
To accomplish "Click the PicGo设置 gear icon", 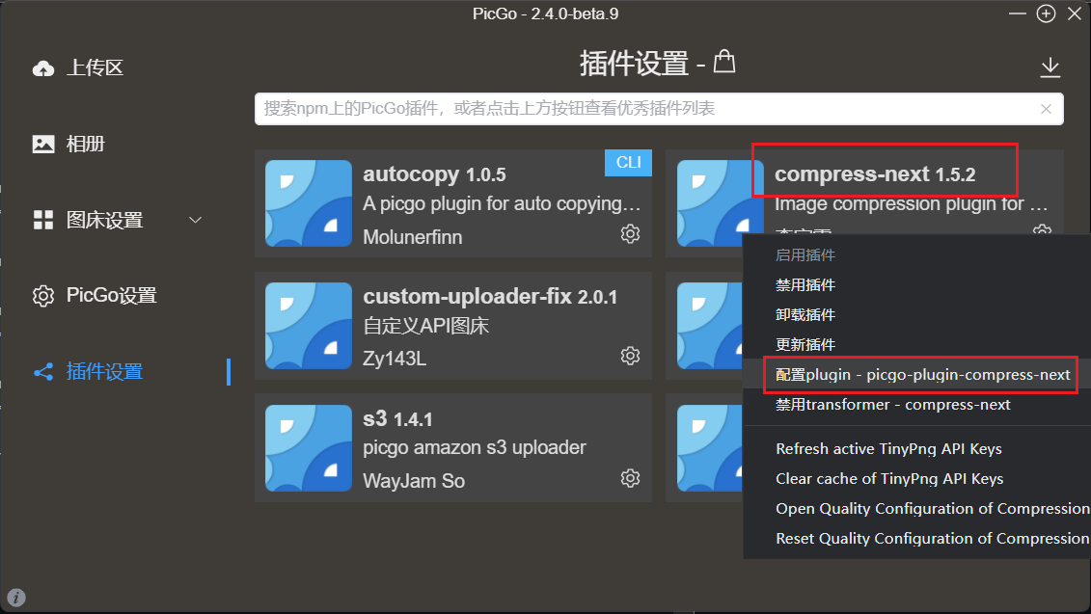I will tap(43, 296).
